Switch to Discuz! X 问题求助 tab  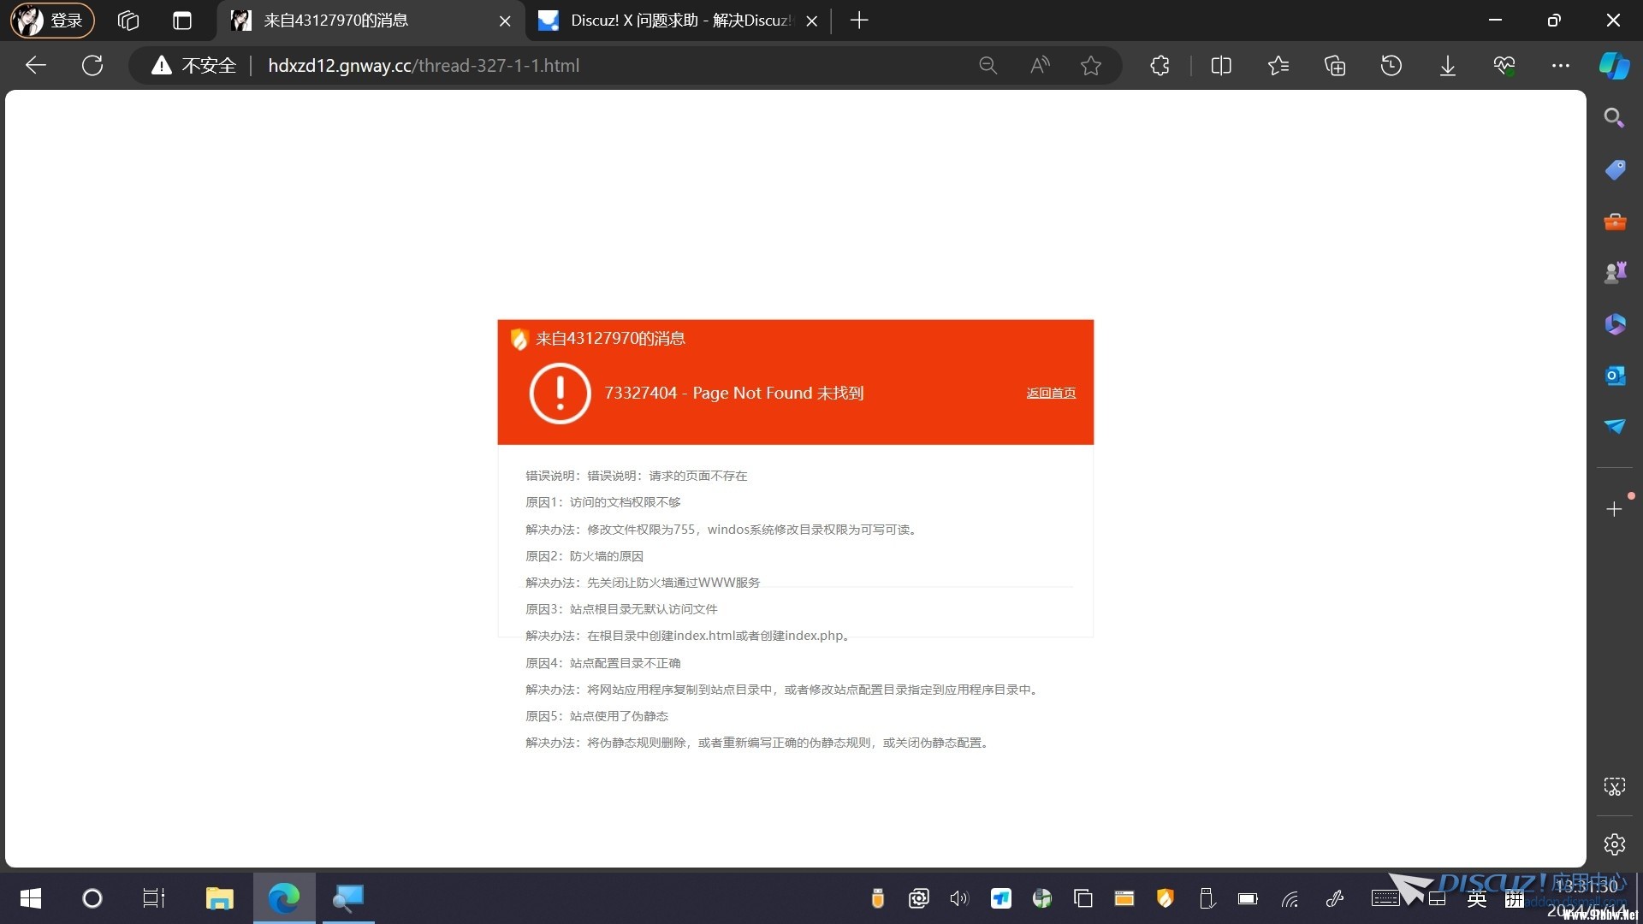[x=678, y=21]
